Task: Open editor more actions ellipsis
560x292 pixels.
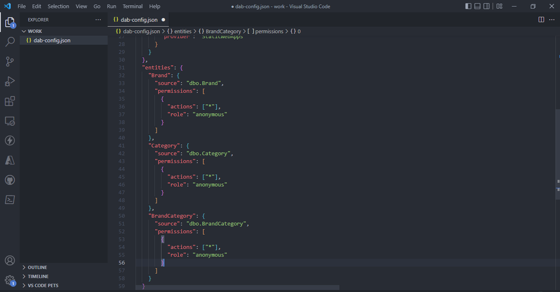Action: click(552, 20)
